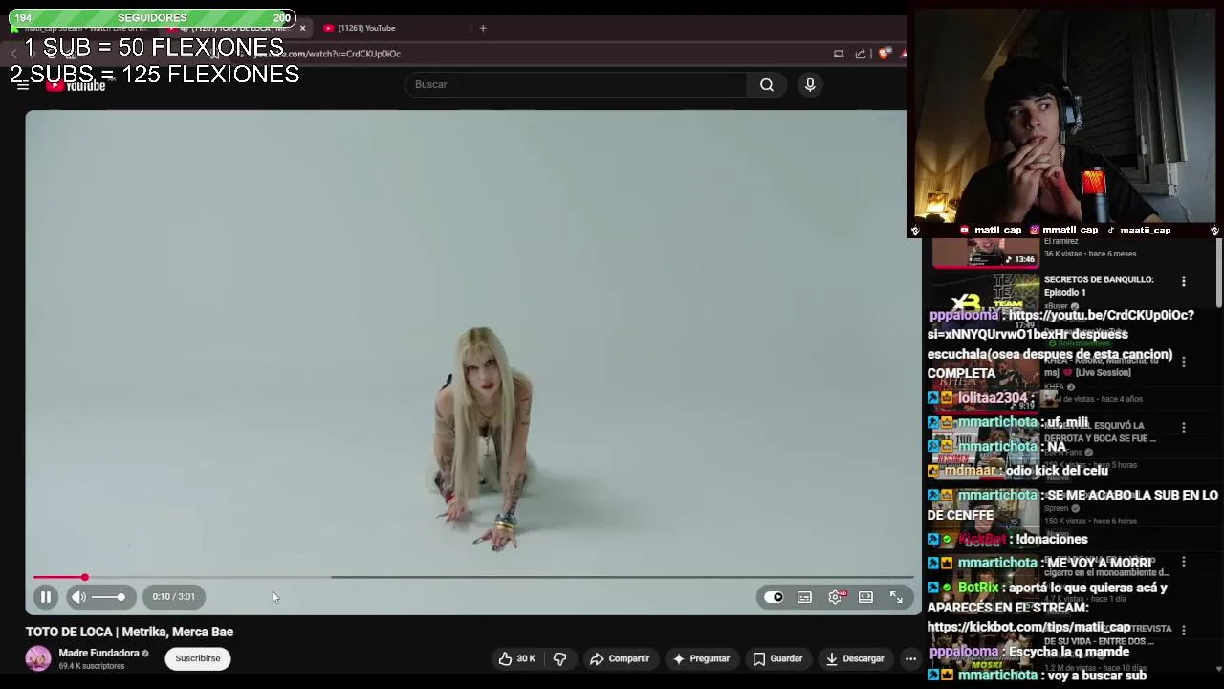The width and height of the screenshot is (1224, 689).
Task: Click the magnifier search button
Action: tap(767, 84)
